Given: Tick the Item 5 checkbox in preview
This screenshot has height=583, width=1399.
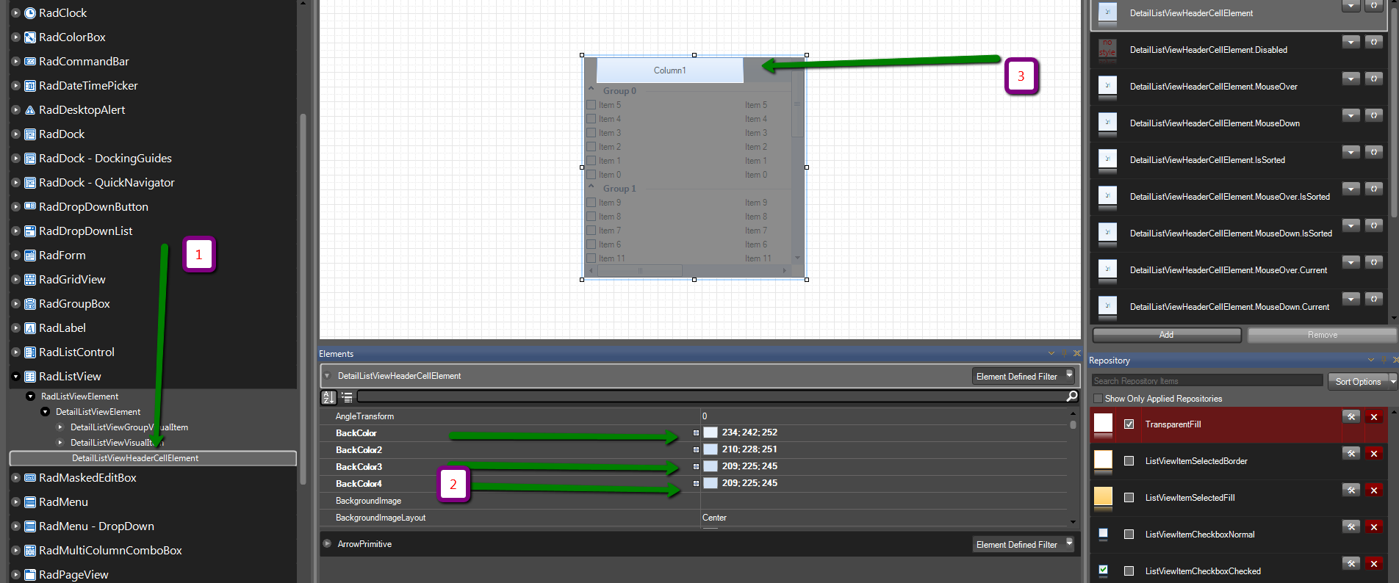Looking at the screenshot, I should 591,105.
